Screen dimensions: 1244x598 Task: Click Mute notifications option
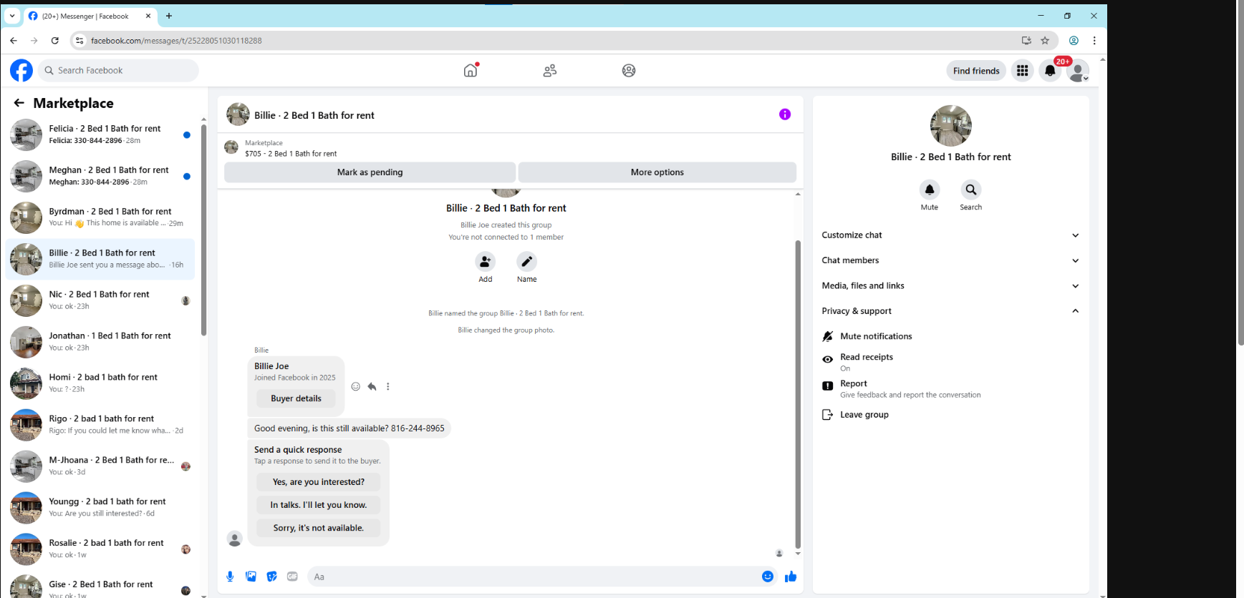click(950, 336)
